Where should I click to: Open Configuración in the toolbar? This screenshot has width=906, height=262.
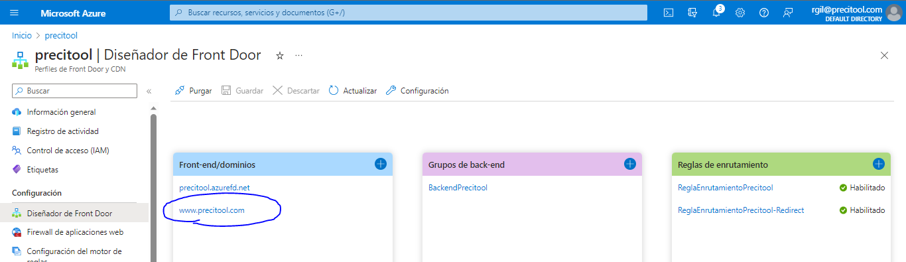click(x=417, y=91)
